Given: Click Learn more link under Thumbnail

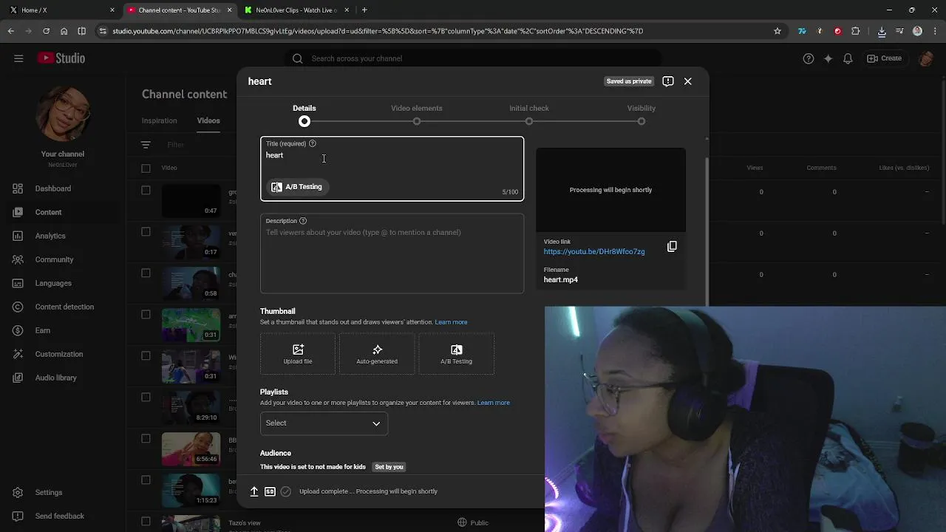Looking at the screenshot, I should coord(451,322).
